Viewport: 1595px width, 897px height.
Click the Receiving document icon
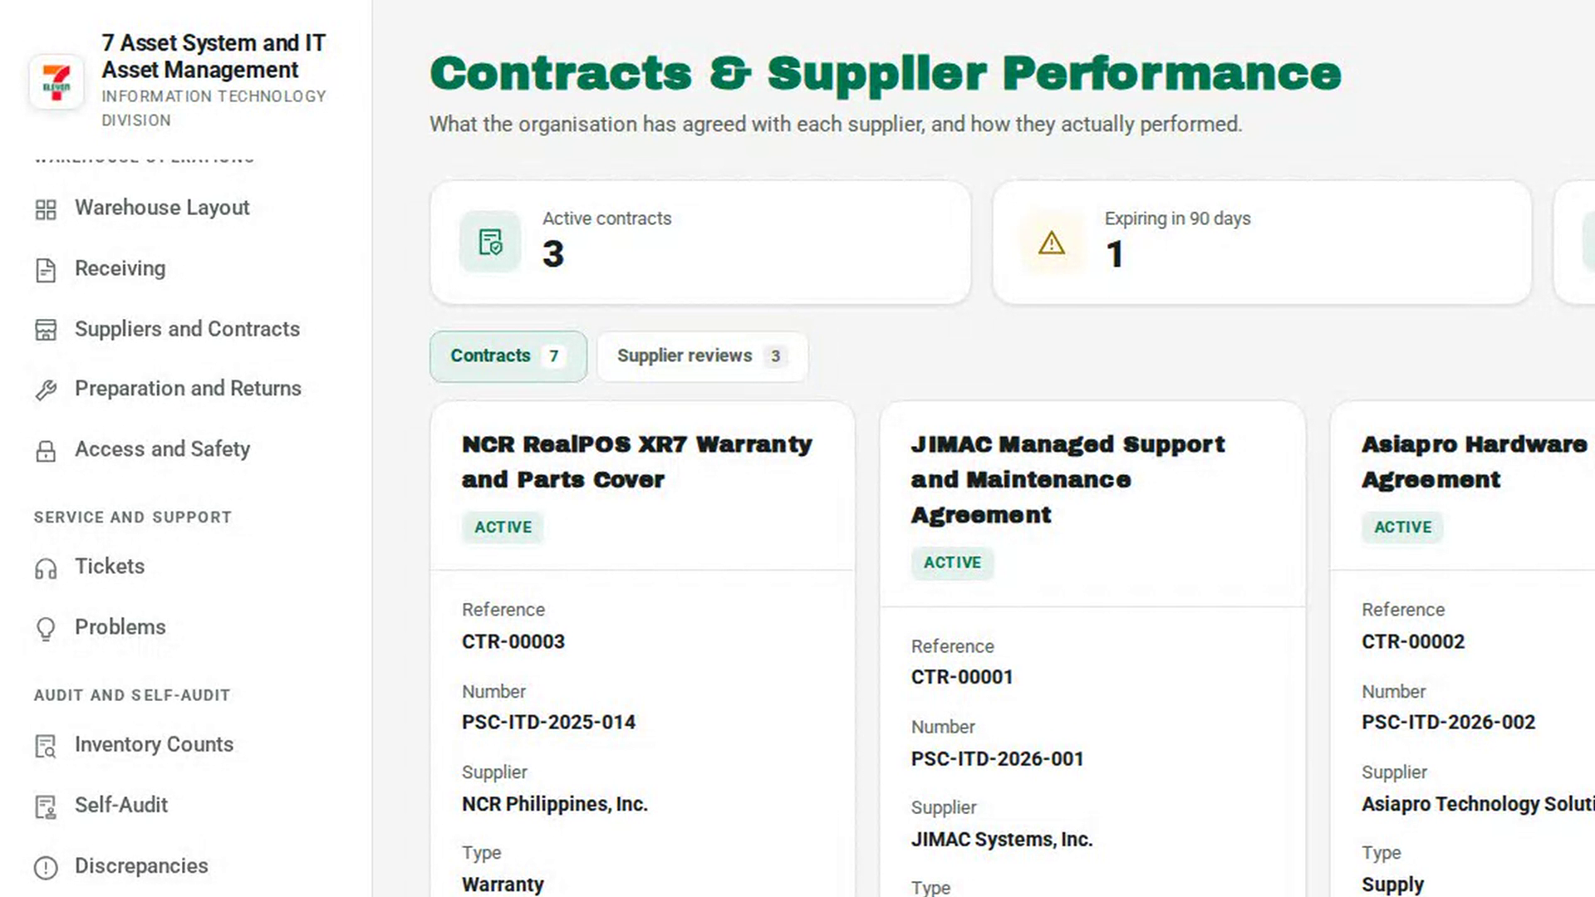tap(46, 270)
